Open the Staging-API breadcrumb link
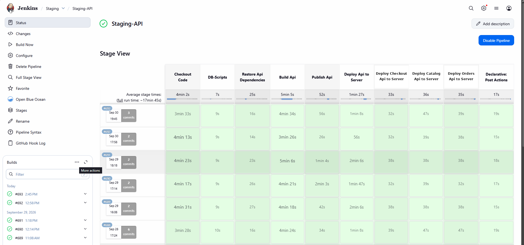The height and width of the screenshot is (245, 524). point(82,8)
